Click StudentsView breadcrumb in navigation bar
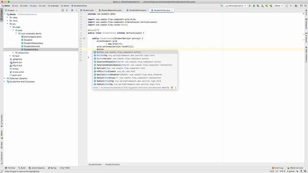The height and width of the screenshot is (173, 308). click(x=79, y=6)
